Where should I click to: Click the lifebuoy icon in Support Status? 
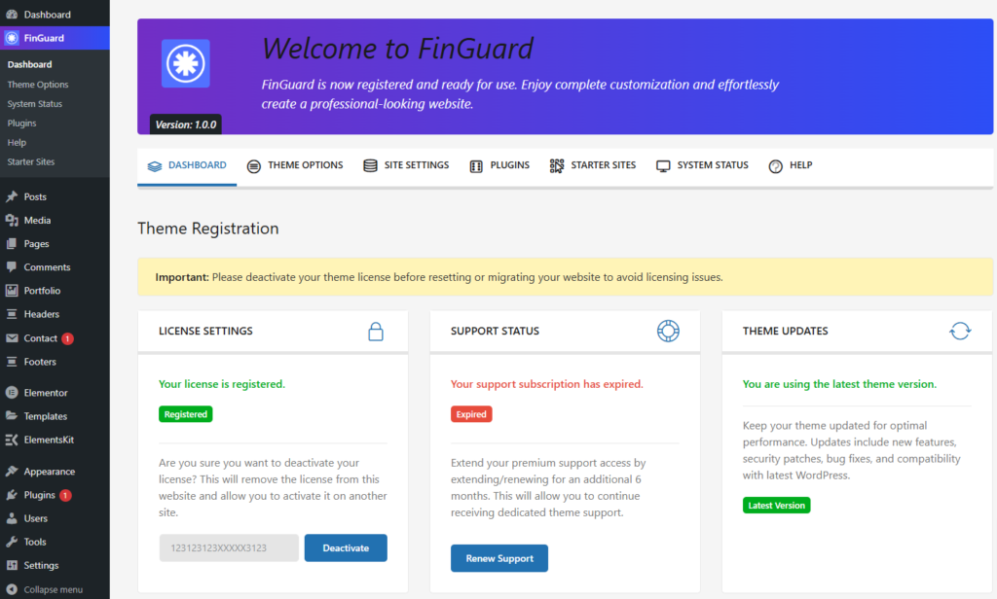[668, 331]
